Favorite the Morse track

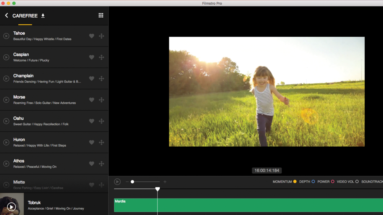point(92,100)
